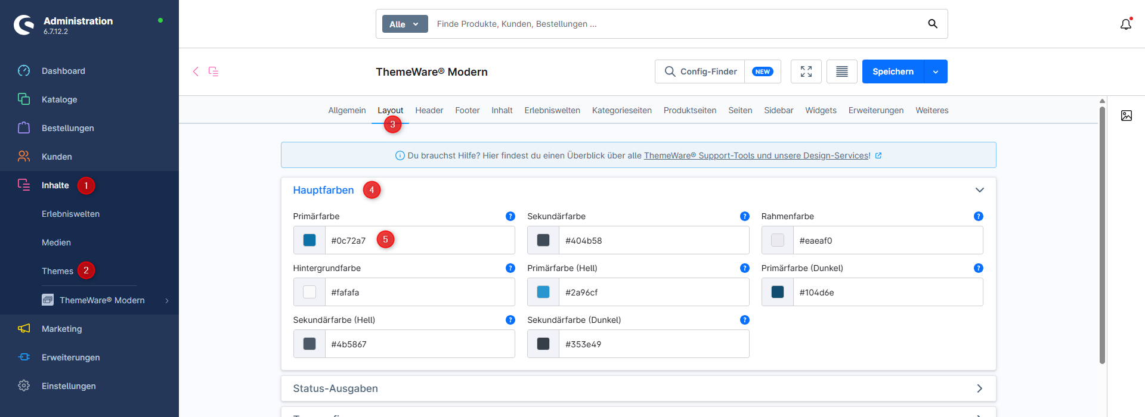Viewport: 1145px width, 417px height.
Task: Click the Marketing megaphone icon
Action: [24, 329]
